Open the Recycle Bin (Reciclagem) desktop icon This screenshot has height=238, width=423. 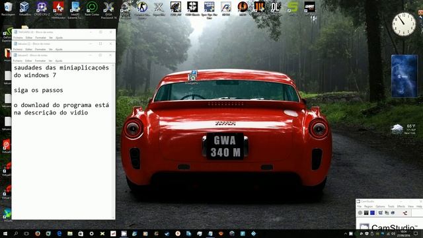pos(8,9)
